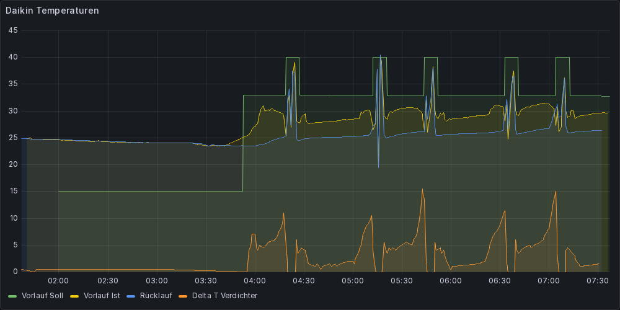This screenshot has width=620, height=310.
Task: Click the 07:30 time axis label
Action: (598, 281)
